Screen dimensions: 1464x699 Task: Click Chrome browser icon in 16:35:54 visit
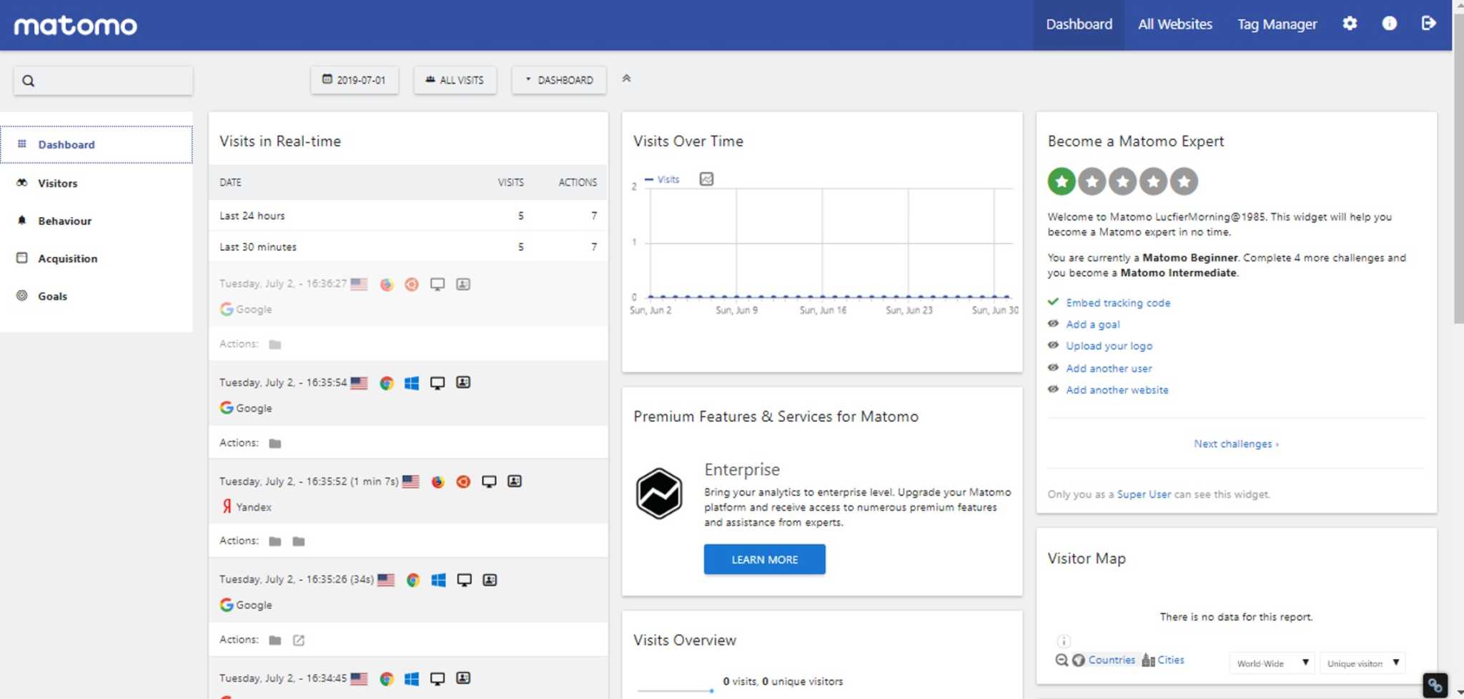[x=387, y=383]
